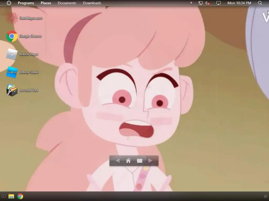The height and width of the screenshot is (201, 269).
Task: Click the circular start icon in top bar
Action: 9,3
